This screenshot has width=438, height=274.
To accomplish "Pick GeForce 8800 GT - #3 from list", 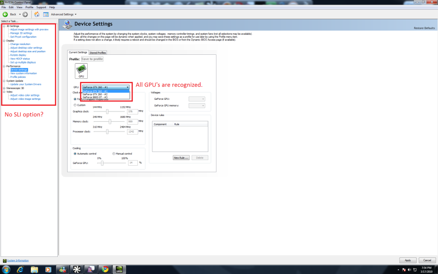I will [106, 98].
